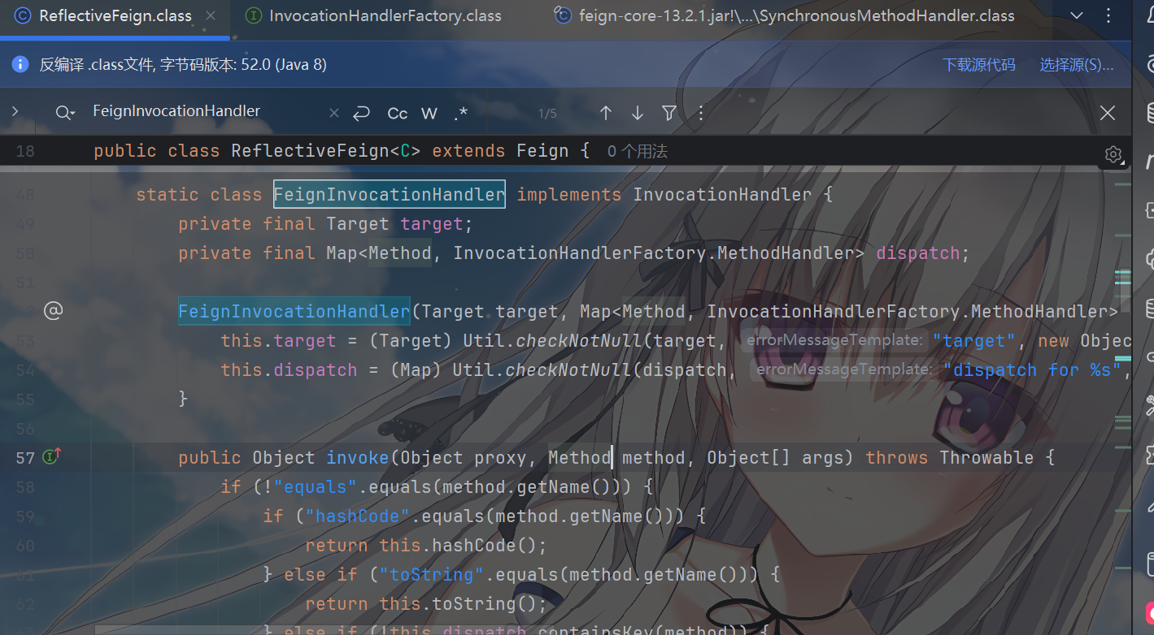
Task: Click the @ gutter icon beside the constructor
Action: click(x=53, y=310)
